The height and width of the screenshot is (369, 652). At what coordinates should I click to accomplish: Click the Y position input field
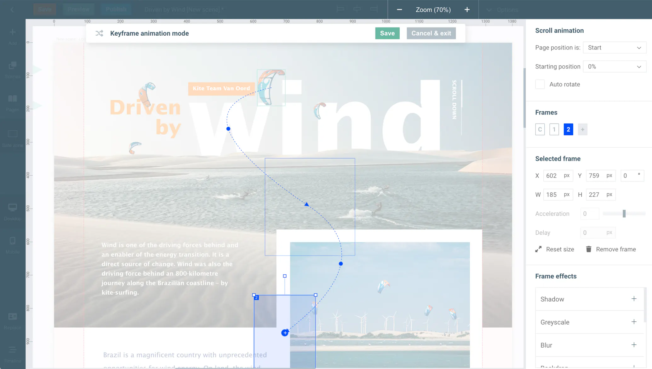(601, 176)
